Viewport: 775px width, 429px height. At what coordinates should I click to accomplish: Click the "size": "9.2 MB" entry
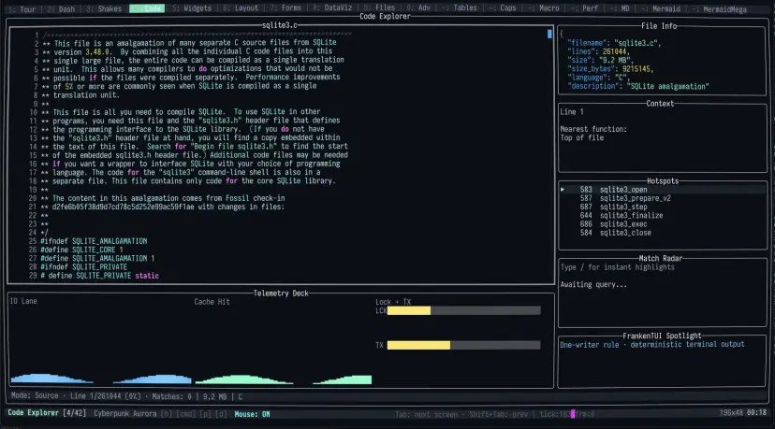(601, 60)
